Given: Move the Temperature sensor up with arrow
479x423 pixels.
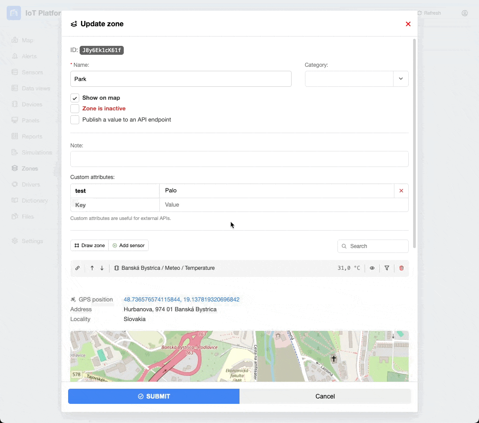Looking at the screenshot, I should [92, 268].
